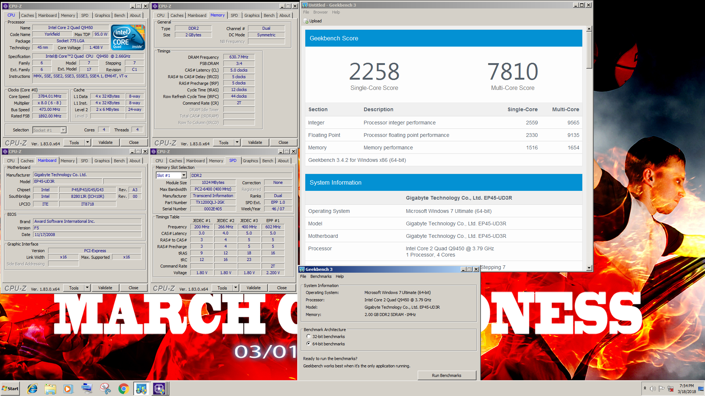Click the Core Speed value 3784.01 MHz
This screenshot has width=705, height=396.
pyautogui.click(x=50, y=96)
